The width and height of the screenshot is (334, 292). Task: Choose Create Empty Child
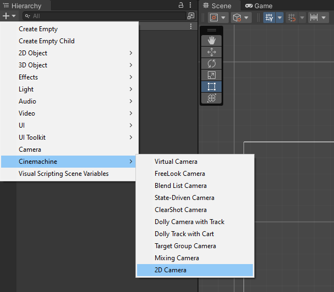point(70,41)
